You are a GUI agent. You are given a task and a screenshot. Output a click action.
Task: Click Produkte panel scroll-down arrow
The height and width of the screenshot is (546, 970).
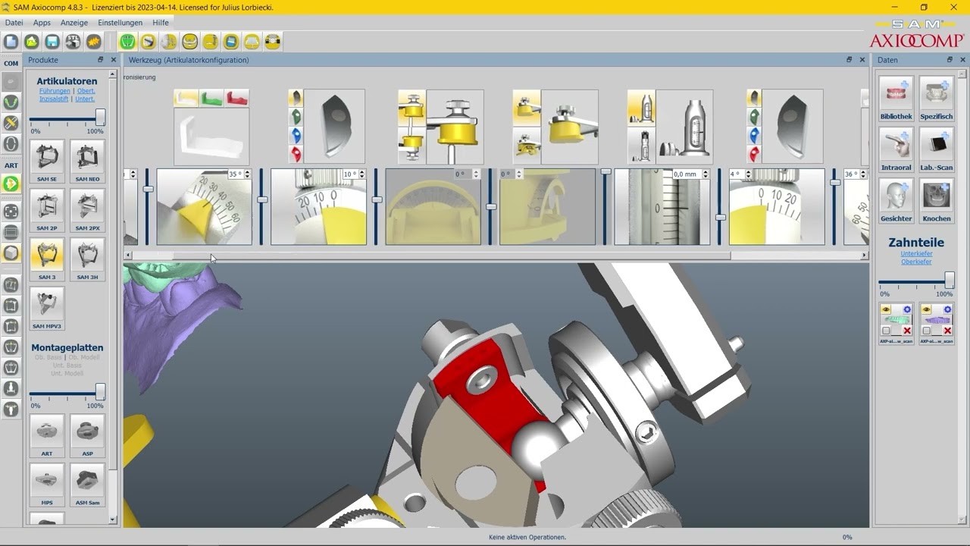click(113, 519)
